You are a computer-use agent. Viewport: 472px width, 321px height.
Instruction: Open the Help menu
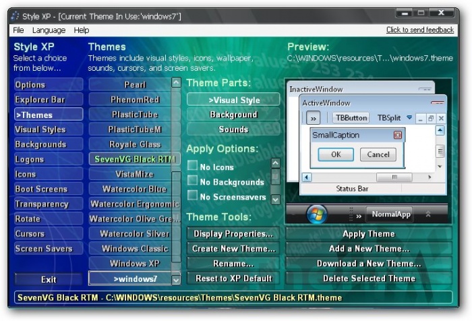(82, 30)
